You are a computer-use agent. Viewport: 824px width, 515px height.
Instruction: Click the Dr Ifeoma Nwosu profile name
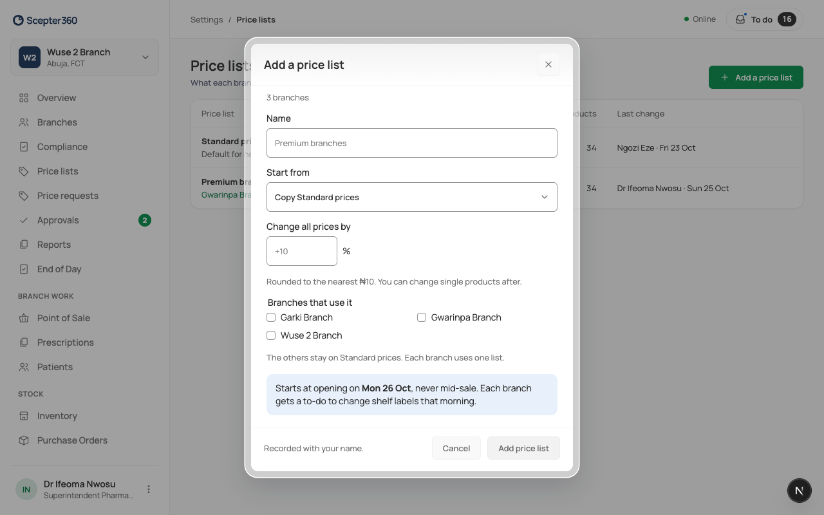80,484
